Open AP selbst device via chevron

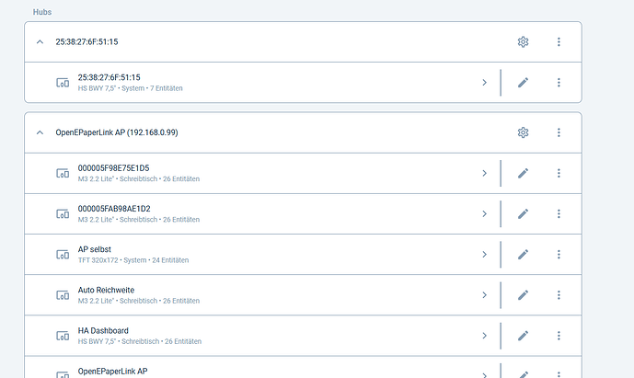click(484, 254)
